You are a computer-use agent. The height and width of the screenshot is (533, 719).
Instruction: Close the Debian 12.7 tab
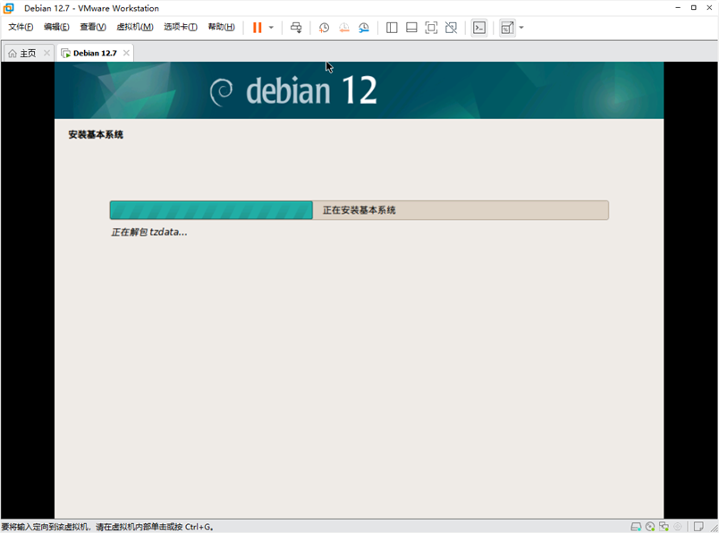126,53
